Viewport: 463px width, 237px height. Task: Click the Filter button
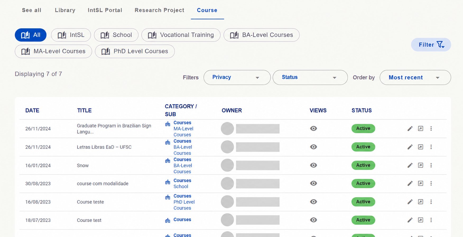[x=431, y=45]
